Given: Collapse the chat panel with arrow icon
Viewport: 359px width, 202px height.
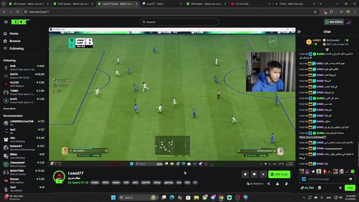Looking at the screenshot, I should pos(299,32).
